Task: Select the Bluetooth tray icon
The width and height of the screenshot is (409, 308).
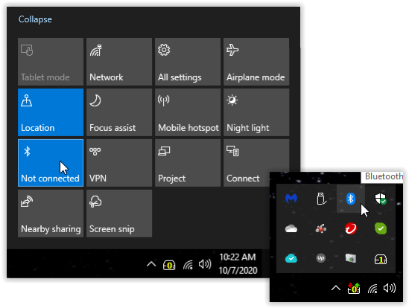Action: coord(350,199)
